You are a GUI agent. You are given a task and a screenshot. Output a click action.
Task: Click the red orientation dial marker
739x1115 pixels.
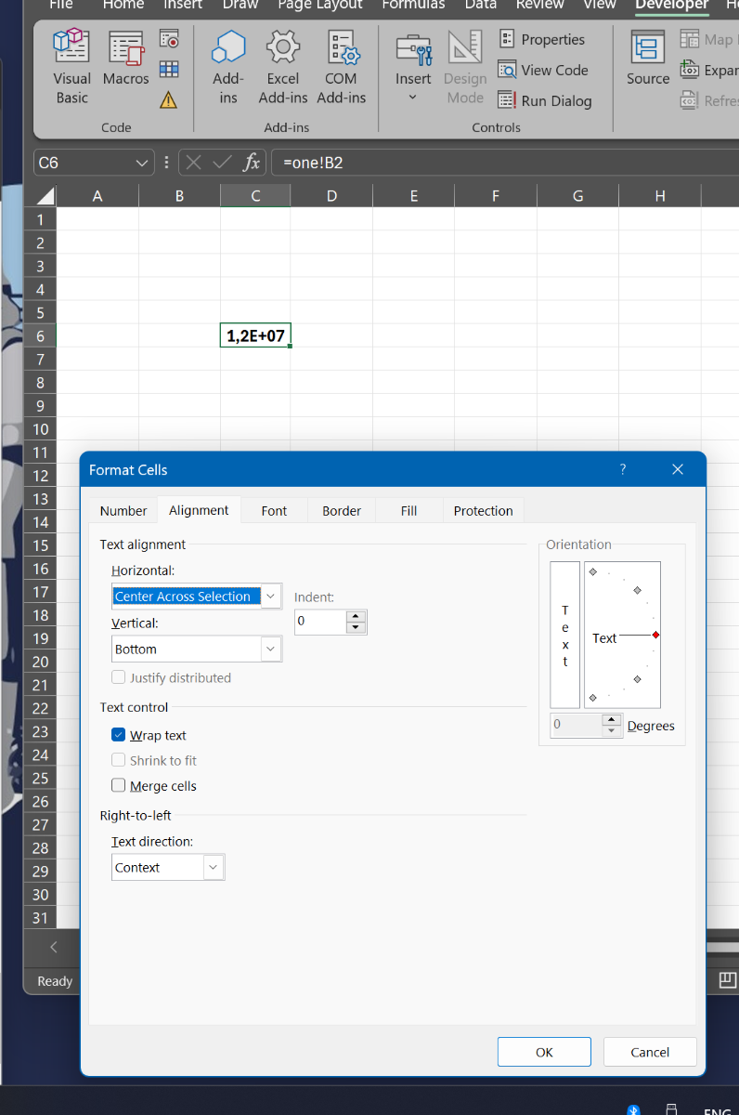(655, 635)
